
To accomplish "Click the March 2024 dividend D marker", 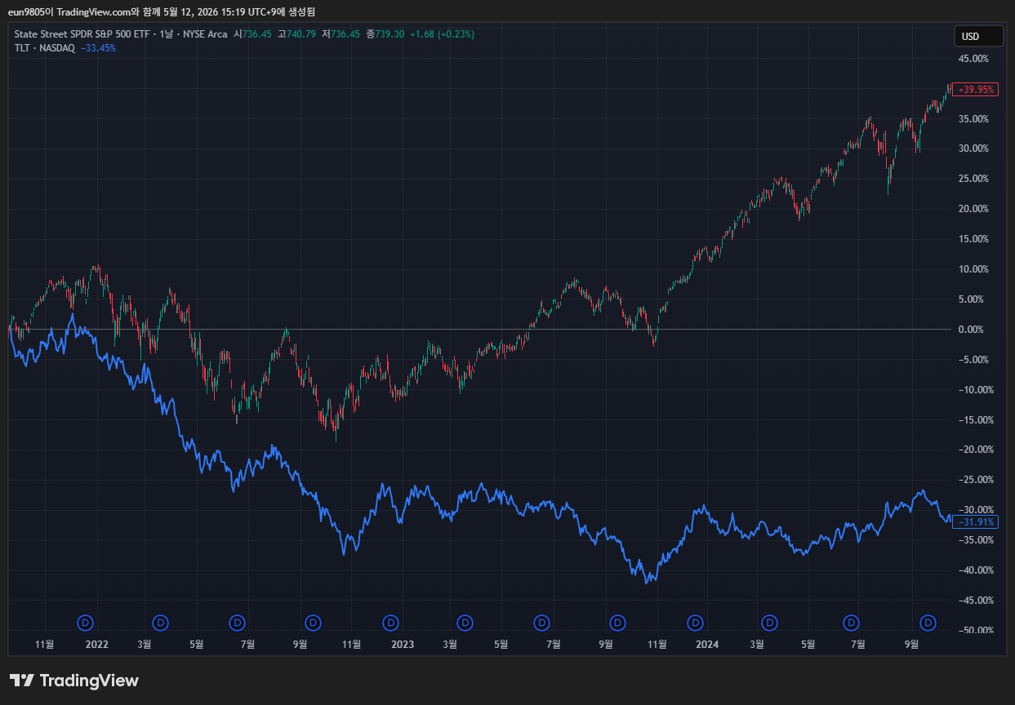I will point(770,623).
